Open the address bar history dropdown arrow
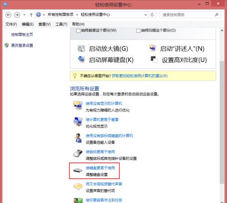227x203 pixels. point(145,15)
